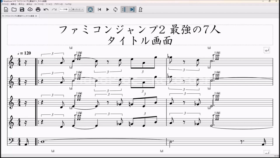Open a score file via the folder icon
The image size is (280, 158).
[14, 9]
